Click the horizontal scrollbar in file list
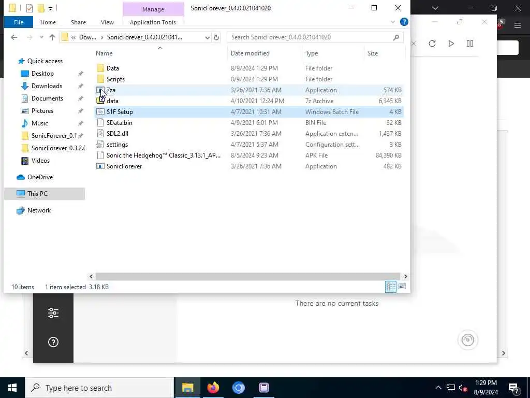 [248, 277]
